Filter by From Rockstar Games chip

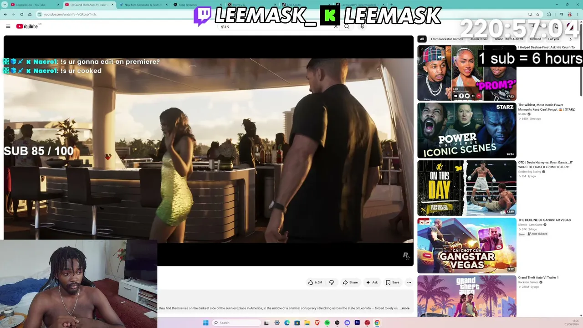(x=447, y=39)
